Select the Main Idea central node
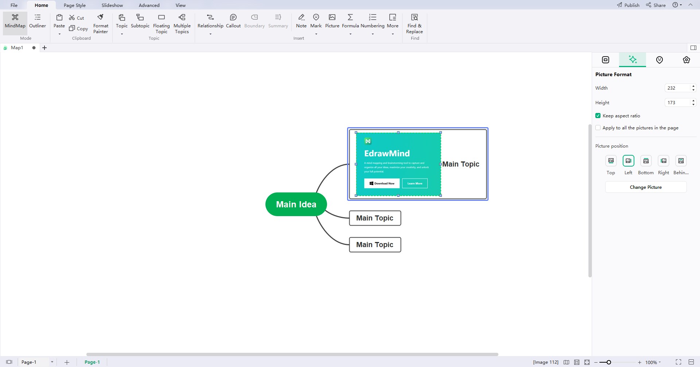Screen dimensions: 700x367 pyautogui.click(x=296, y=204)
